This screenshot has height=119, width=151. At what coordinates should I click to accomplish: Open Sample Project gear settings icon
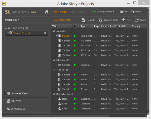pos(45,33)
